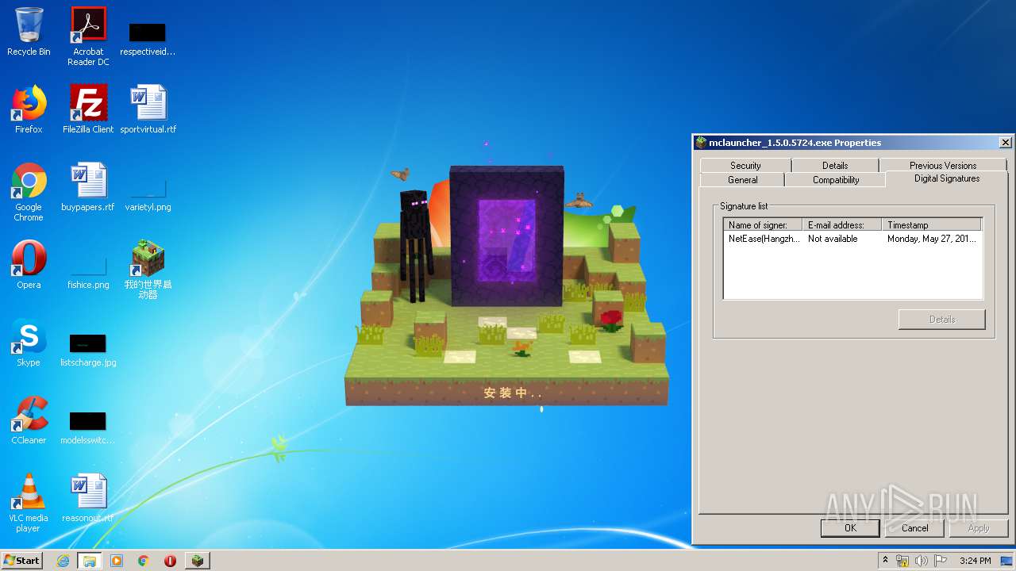Switch to the Compatibility tab
The width and height of the screenshot is (1016, 571).
(x=836, y=180)
